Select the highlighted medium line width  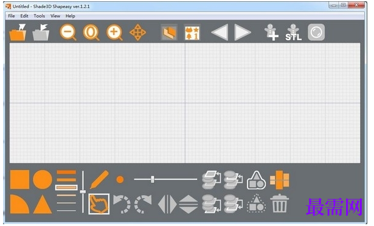point(66,188)
